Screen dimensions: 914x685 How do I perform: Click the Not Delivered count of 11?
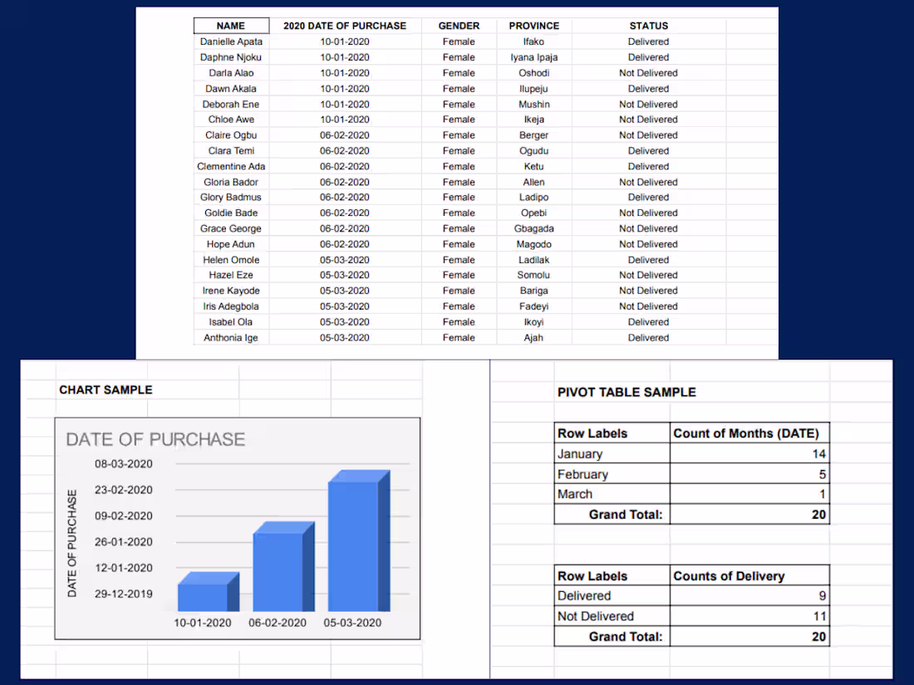(818, 616)
